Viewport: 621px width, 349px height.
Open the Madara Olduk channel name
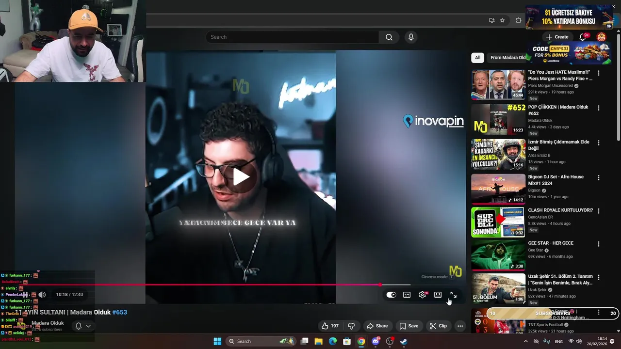pos(48,323)
